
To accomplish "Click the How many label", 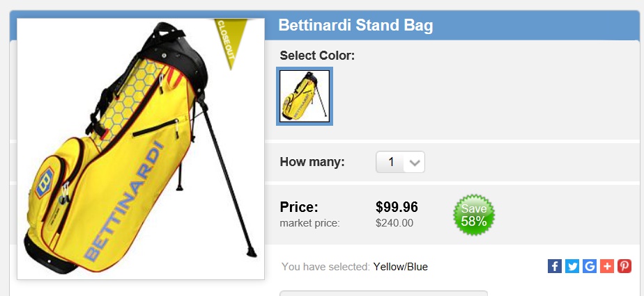I will pos(312,162).
